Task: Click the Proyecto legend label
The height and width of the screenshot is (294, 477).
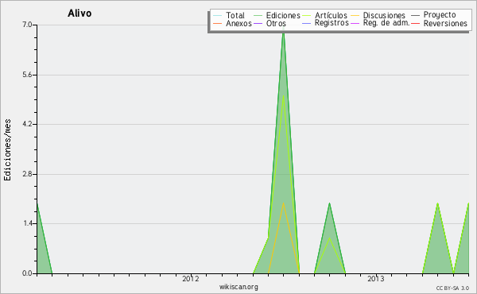Action: 440,15
